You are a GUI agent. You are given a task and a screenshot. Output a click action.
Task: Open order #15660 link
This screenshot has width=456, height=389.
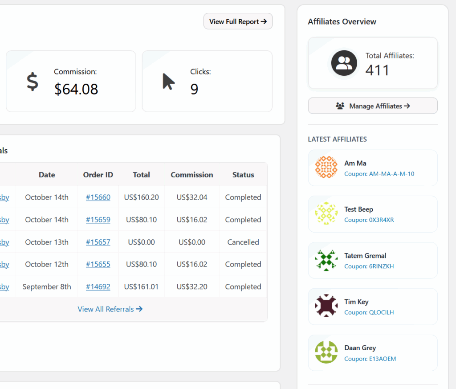pyautogui.click(x=98, y=197)
